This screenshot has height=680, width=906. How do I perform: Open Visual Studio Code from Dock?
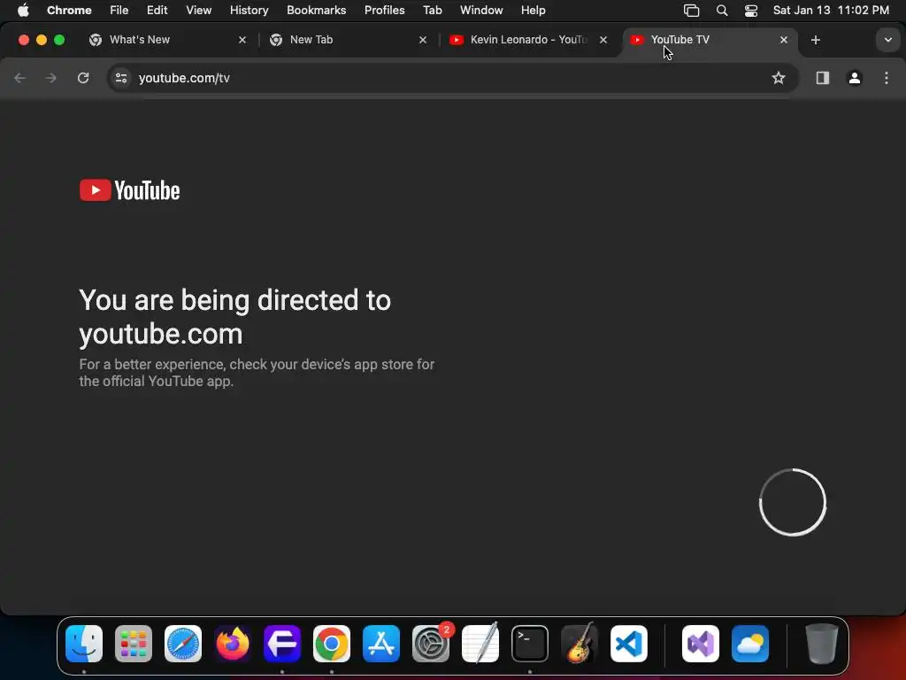click(629, 644)
